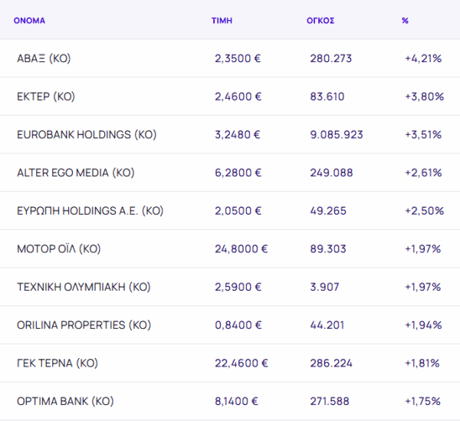Sort by the ΟΓΚΟΣ column header
The image size is (460, 421).
pyautogui.click(x=320, y=21)
